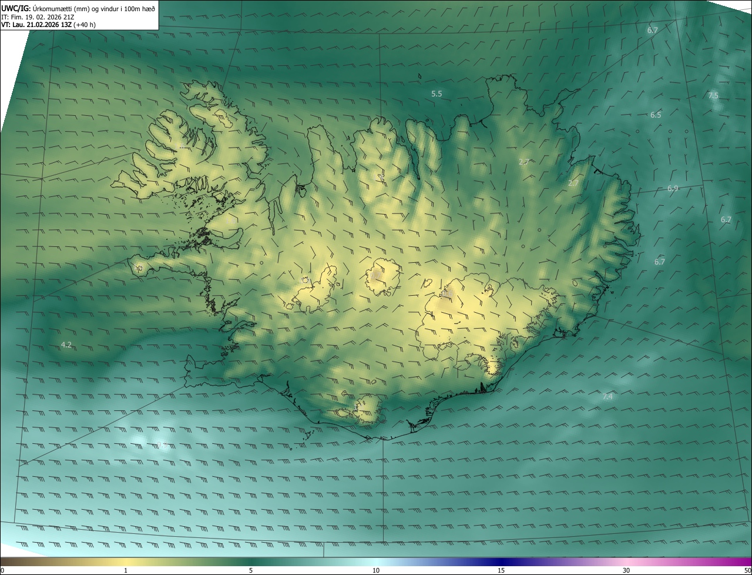Click the '50' tick label on the color scale
This screenshot has height=575, width=752.
point(747,570)
